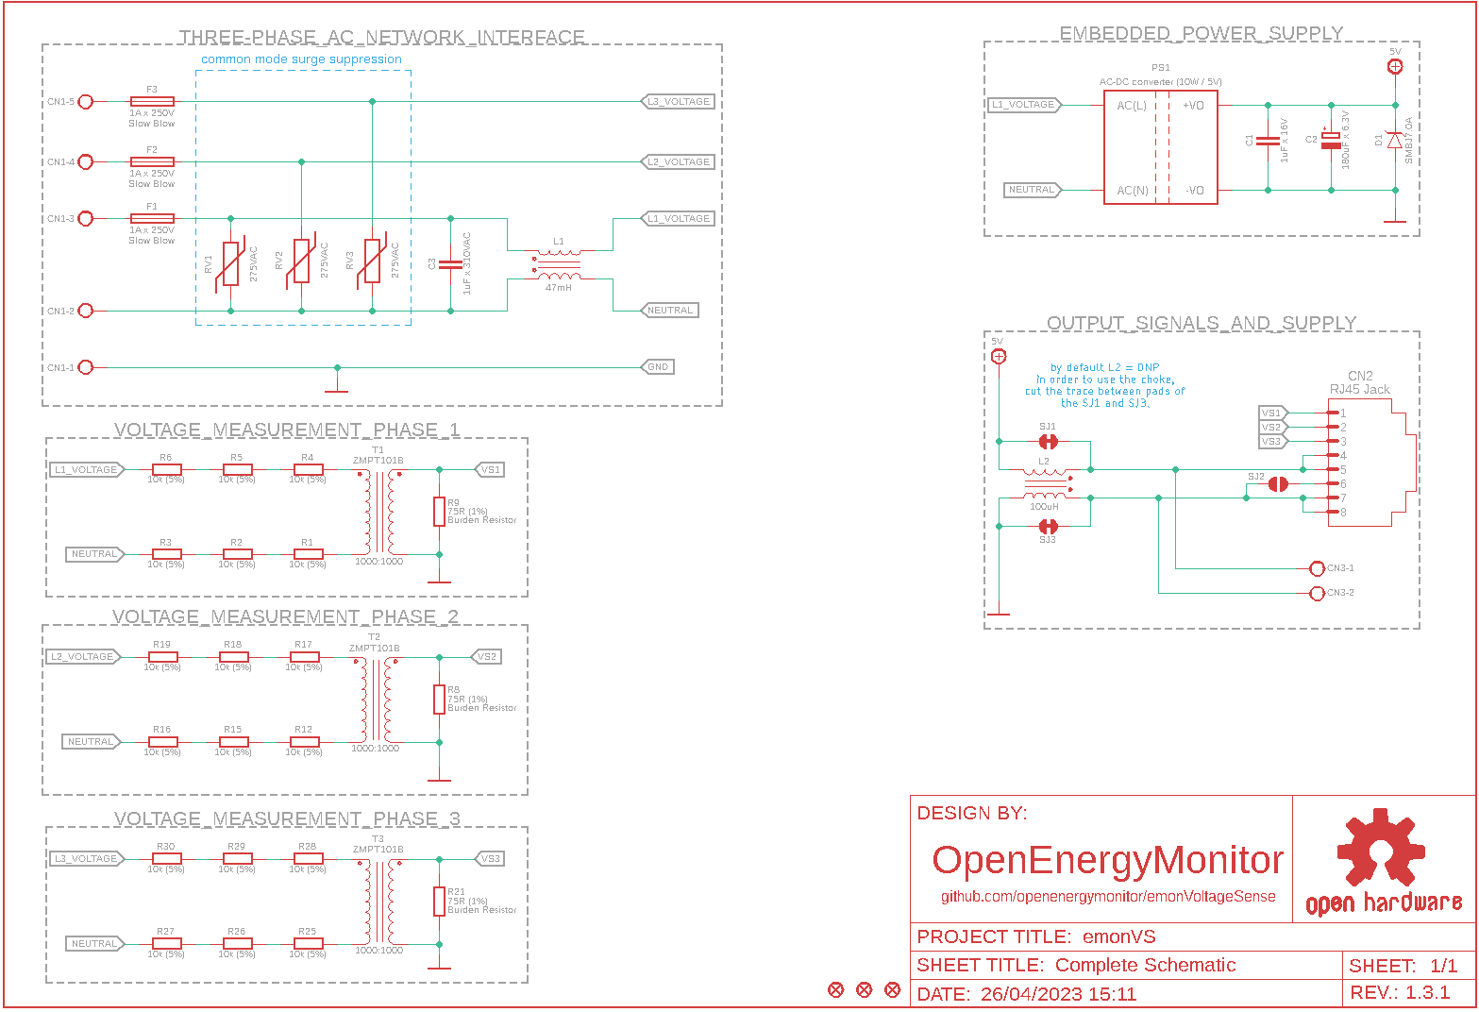The width and height of the screenshot is (1479, 1012).
Task: Select burden resistor R8
Action: [x=439, y=700]
